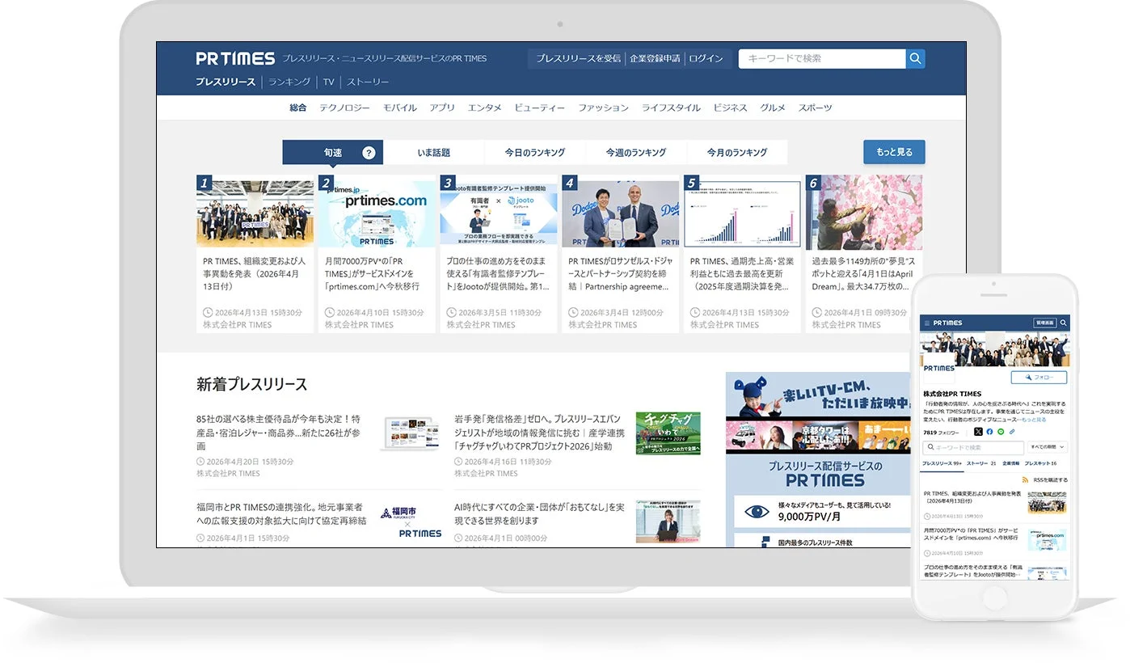Click the RSS feed icon on phone
This screenshot has height=663, width=1130.
click(x=1025, y=480)
